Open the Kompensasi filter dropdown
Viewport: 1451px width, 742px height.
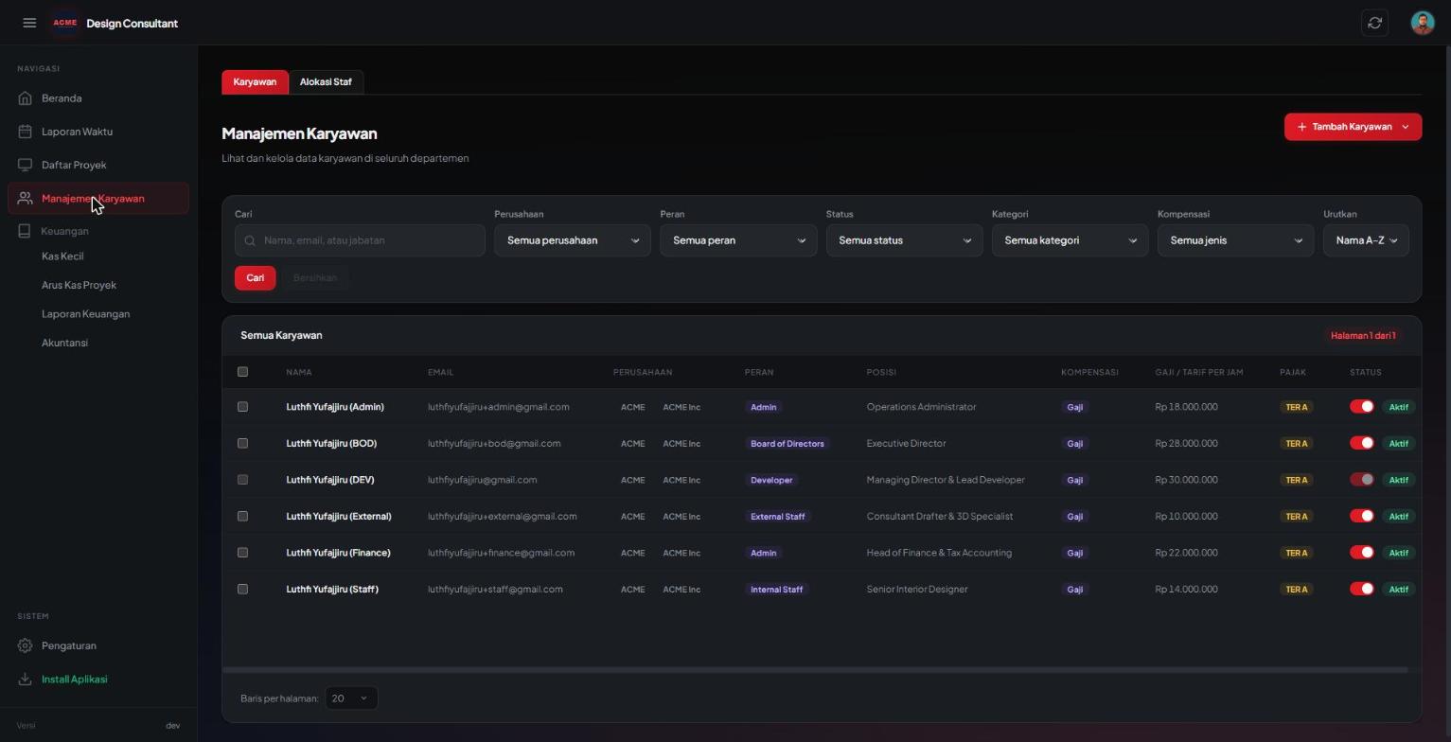1235,240
